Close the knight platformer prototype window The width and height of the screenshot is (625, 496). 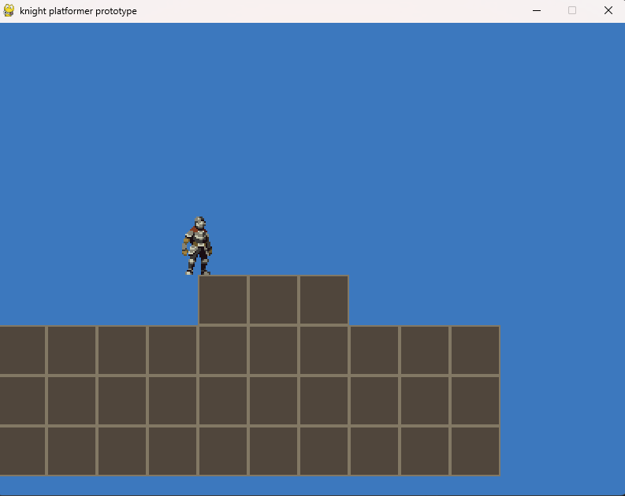click(x=608, y=11)
